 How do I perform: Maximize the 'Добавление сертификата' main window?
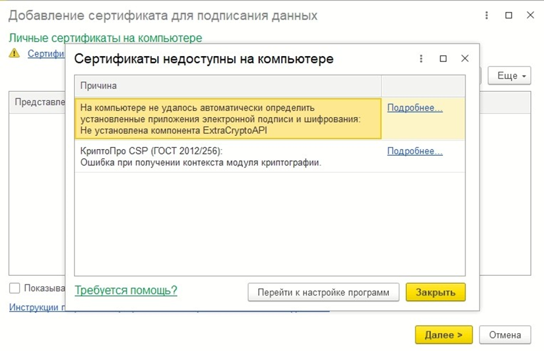pyautogui.click(x=508, y=15)
